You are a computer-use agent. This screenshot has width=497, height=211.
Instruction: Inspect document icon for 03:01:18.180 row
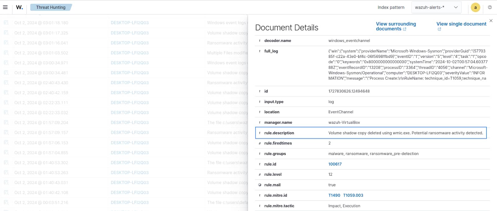[6, 23]
